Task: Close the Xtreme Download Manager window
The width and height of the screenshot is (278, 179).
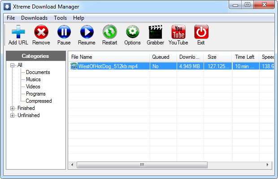Action: click(x=264, y=5)
